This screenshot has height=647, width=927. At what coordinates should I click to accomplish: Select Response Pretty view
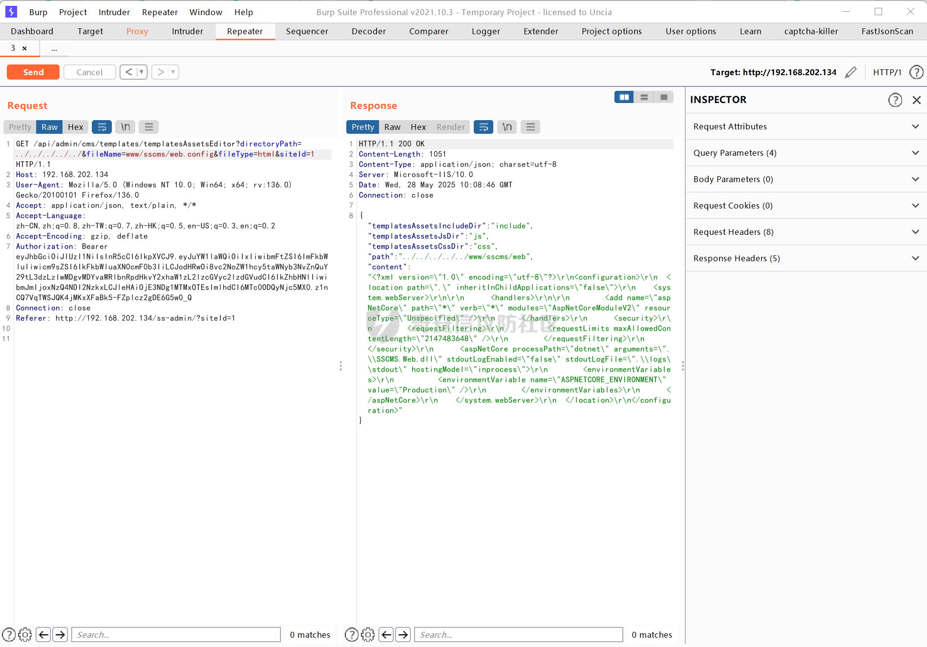363,127
